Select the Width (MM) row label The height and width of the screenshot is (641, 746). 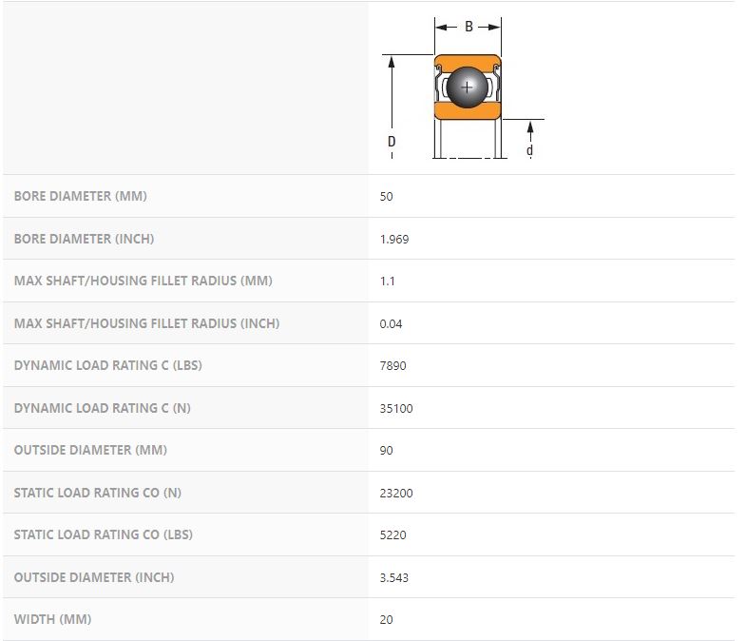click(52, 619)
